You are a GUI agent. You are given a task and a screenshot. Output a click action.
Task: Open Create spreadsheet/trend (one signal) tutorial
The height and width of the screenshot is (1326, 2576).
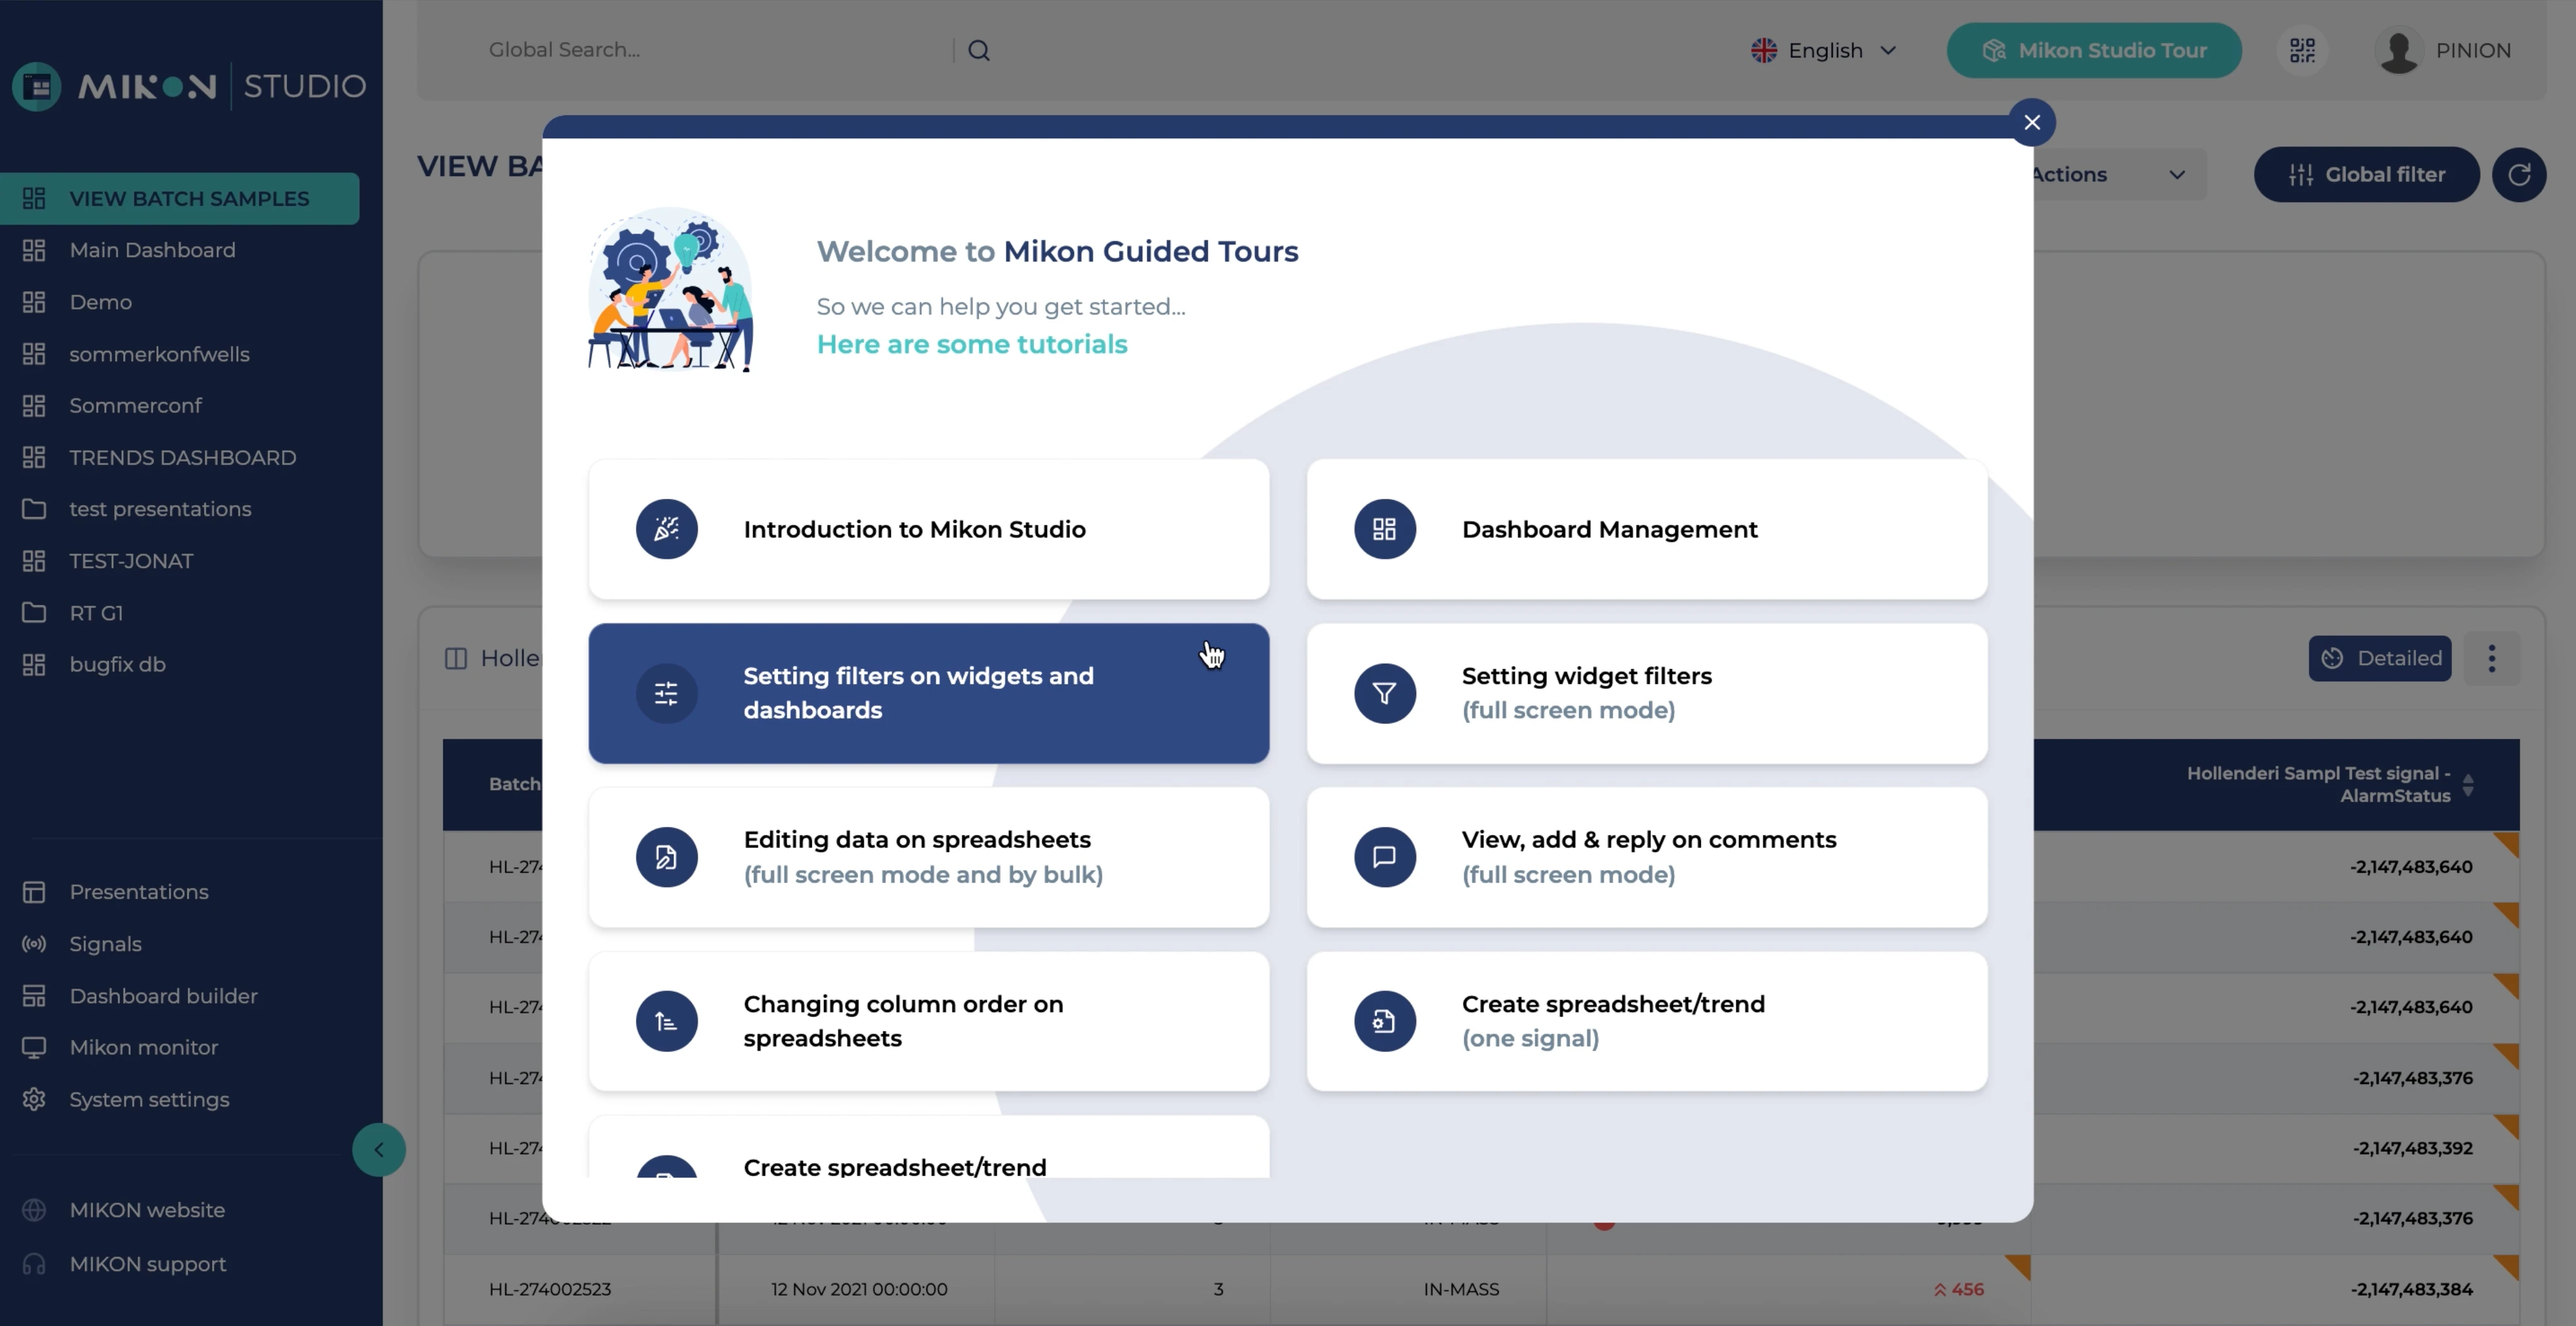pyautogui.click(x=1646, y=1021)
